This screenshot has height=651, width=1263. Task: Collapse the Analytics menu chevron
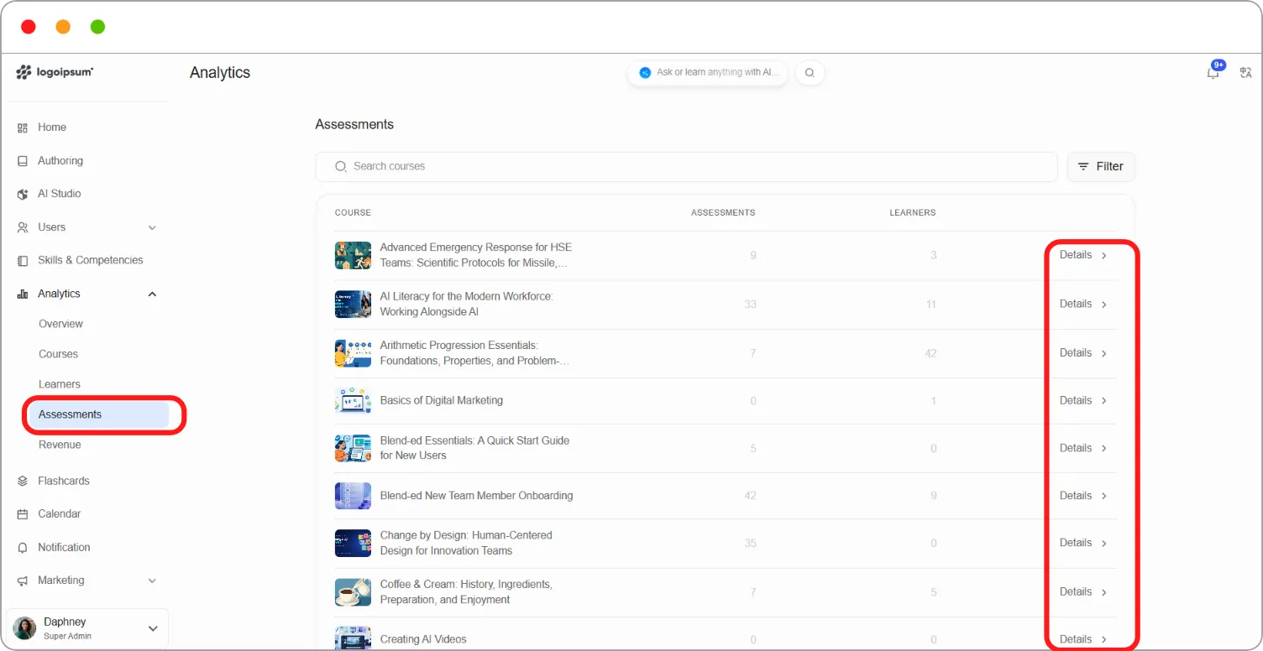point(152,294)
